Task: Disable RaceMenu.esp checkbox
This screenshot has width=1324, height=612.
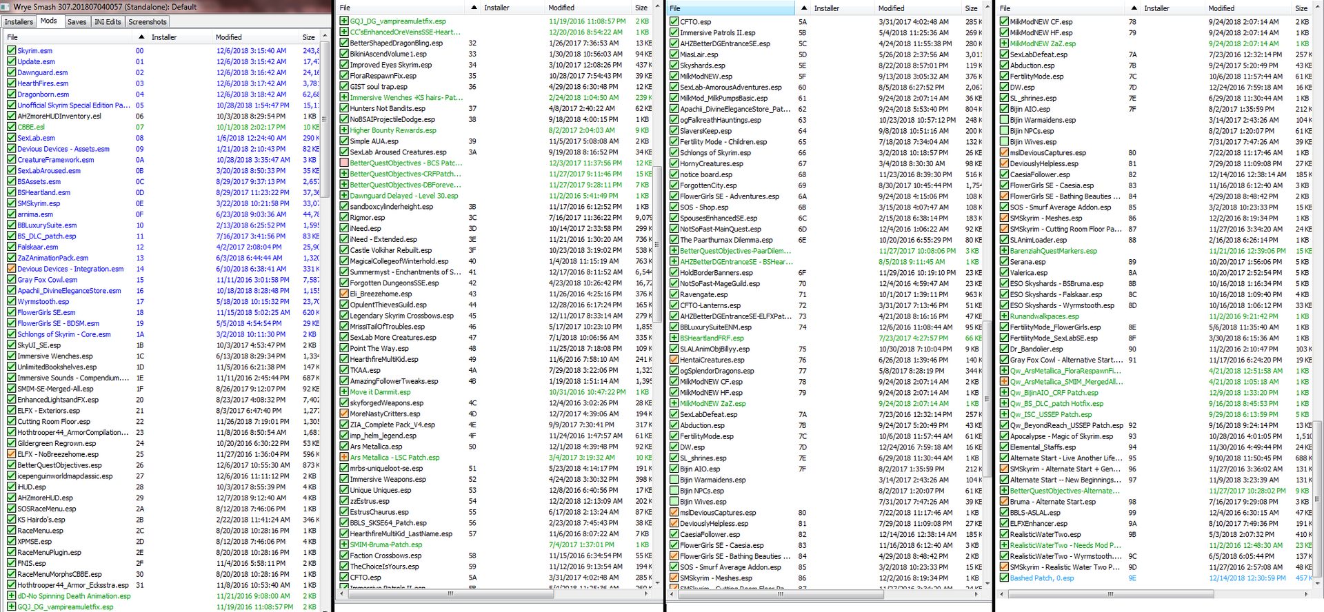Action: click(x=12, y=531)
